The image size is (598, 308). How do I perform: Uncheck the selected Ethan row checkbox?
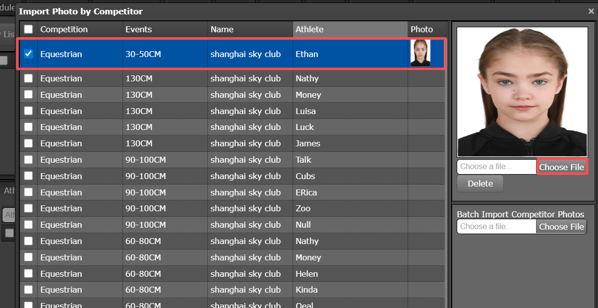28,54
